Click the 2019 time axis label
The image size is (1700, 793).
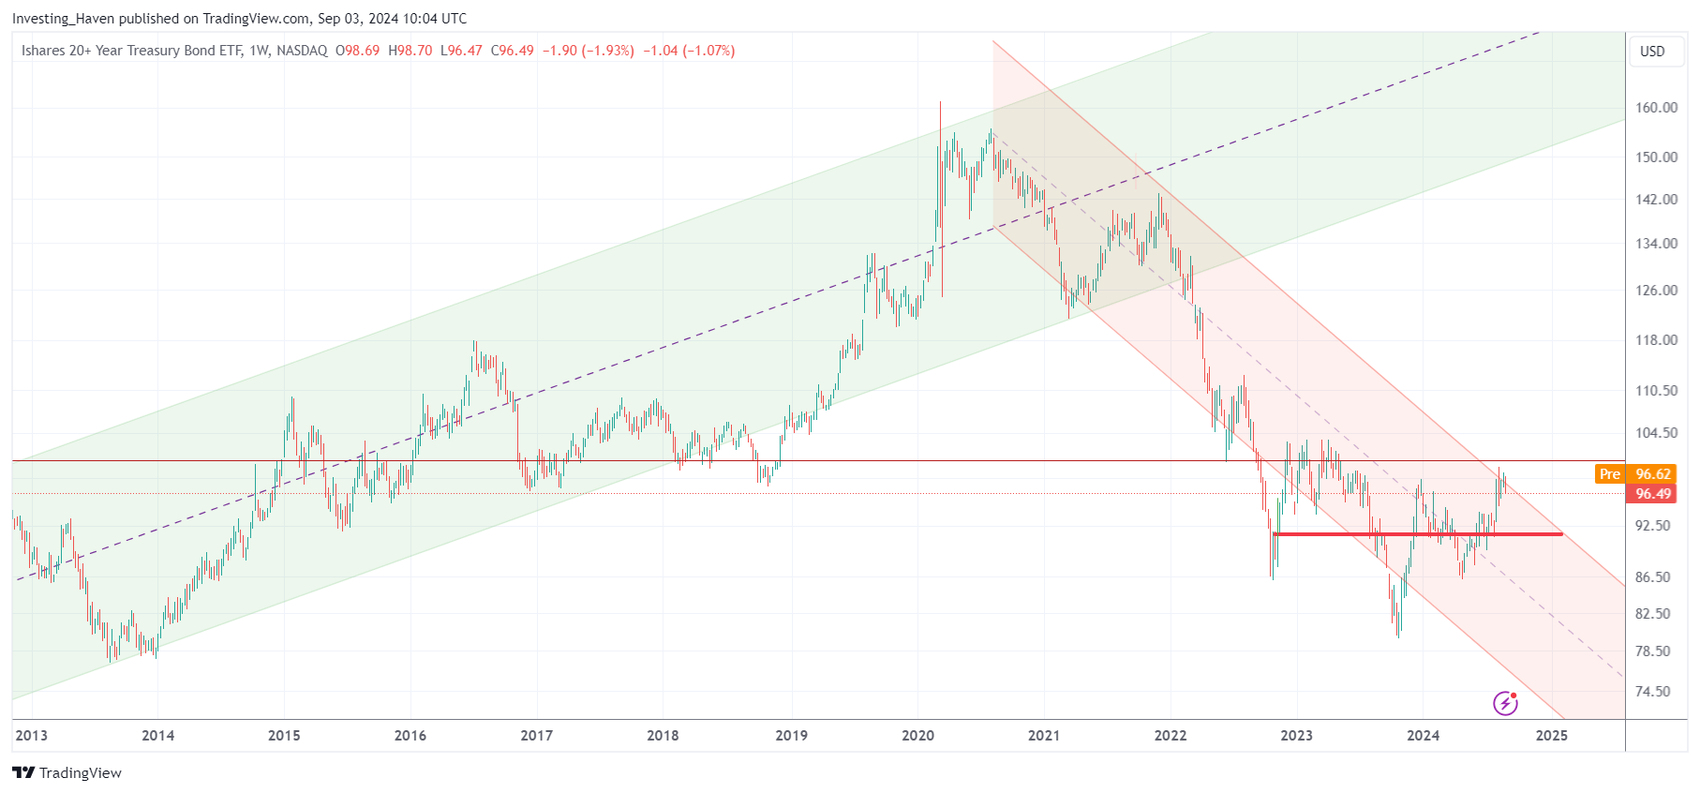pos(791,736)
